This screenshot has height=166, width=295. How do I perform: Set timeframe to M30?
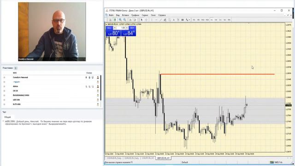tap(207, 20)
